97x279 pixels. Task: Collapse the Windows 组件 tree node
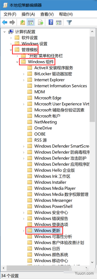coord(17,62)
